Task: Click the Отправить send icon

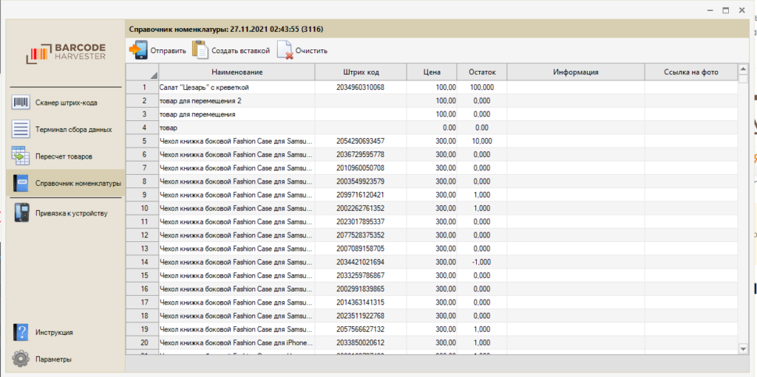Action: tap(138, 50)
